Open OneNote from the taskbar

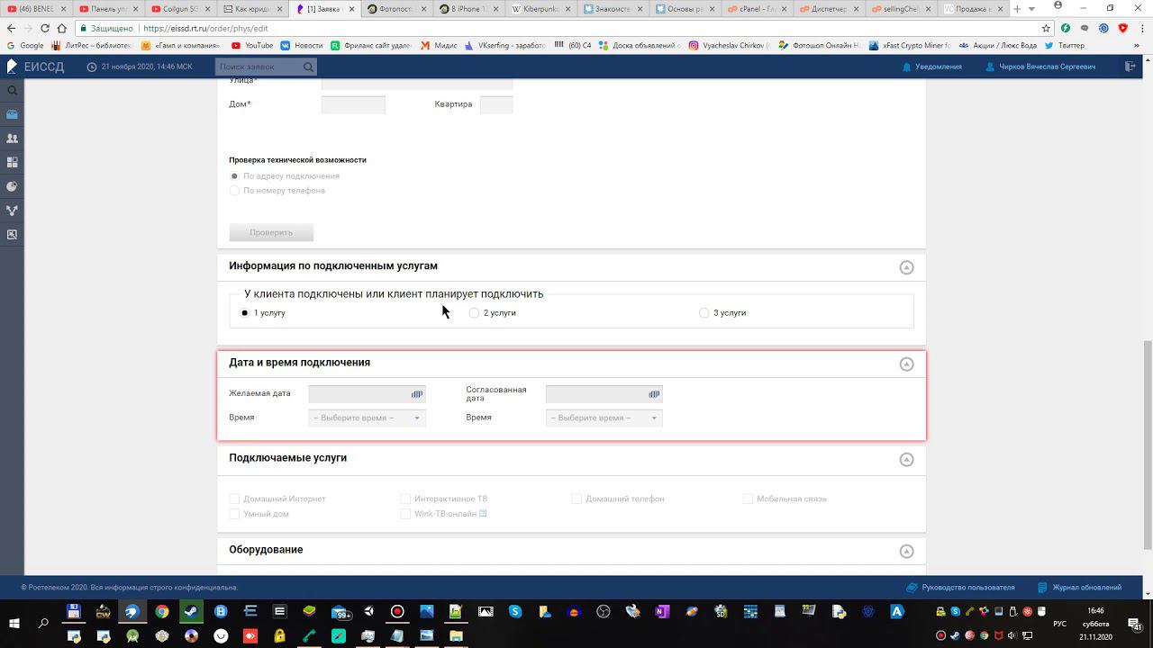click(x=662, y=612)
